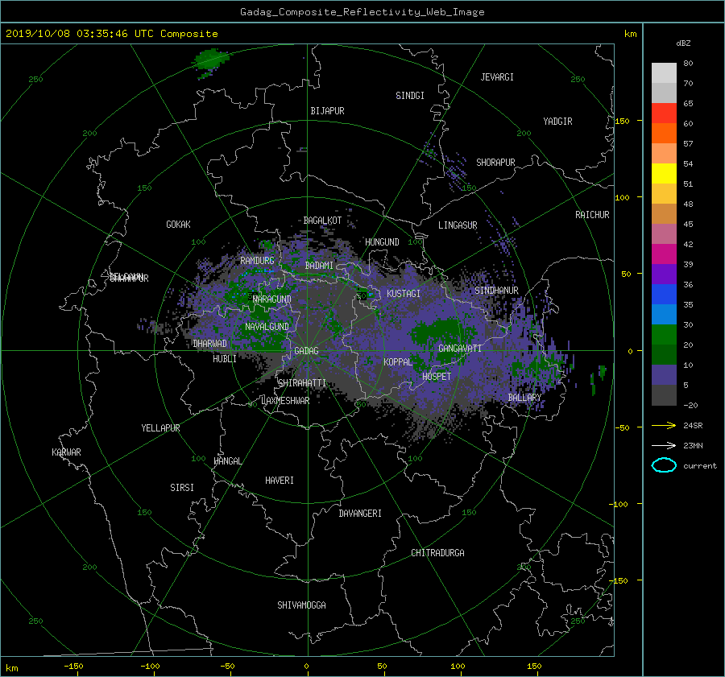
Task: Select the dark gray 5 dBZ swatch
Action: click(664, 394)
